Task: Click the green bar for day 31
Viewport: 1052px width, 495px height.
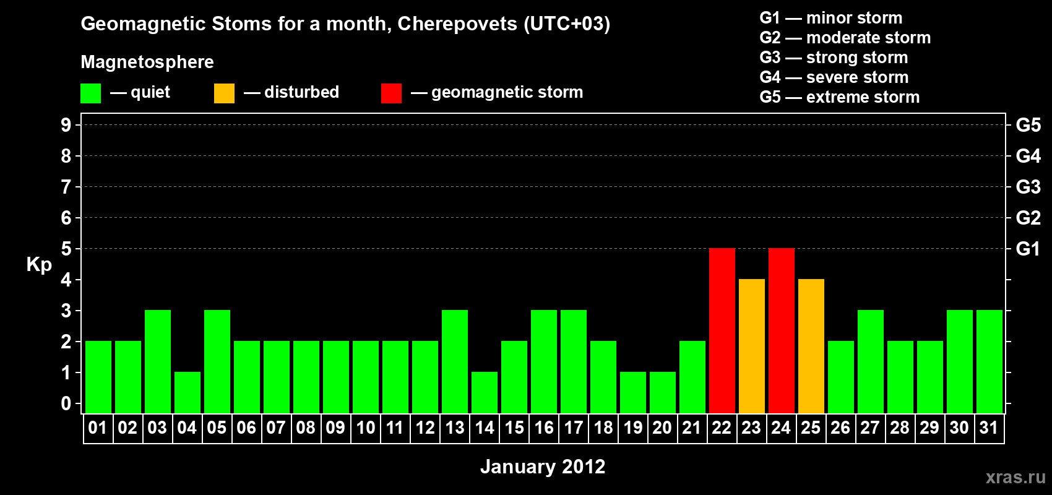Action: coord(989,361)
